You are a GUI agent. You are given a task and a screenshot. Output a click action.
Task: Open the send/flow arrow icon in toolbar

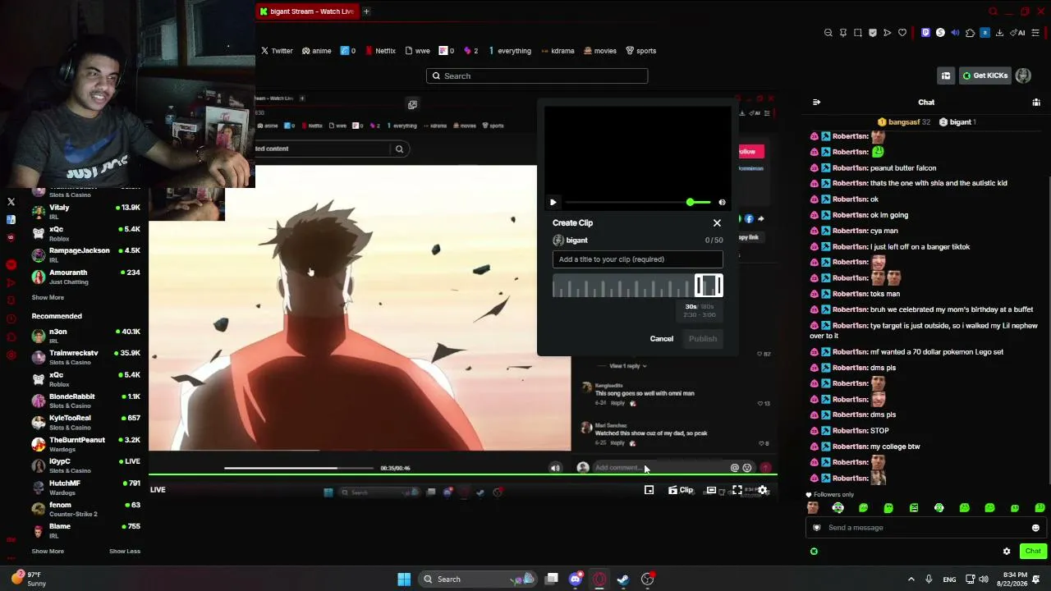[888, 33]
